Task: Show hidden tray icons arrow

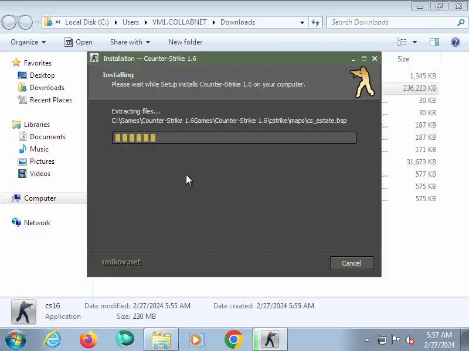Action: pos(368,340)
